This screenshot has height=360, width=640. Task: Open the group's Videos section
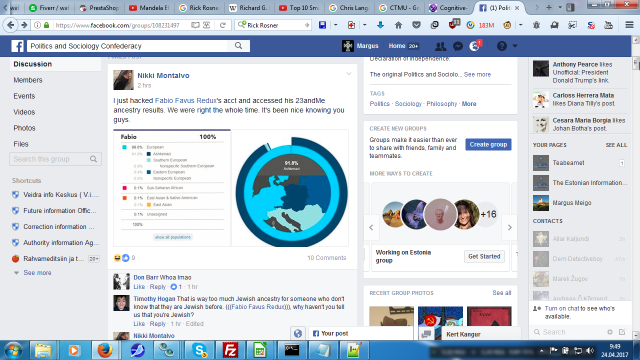pyautogui.click(x=24, y=112)
